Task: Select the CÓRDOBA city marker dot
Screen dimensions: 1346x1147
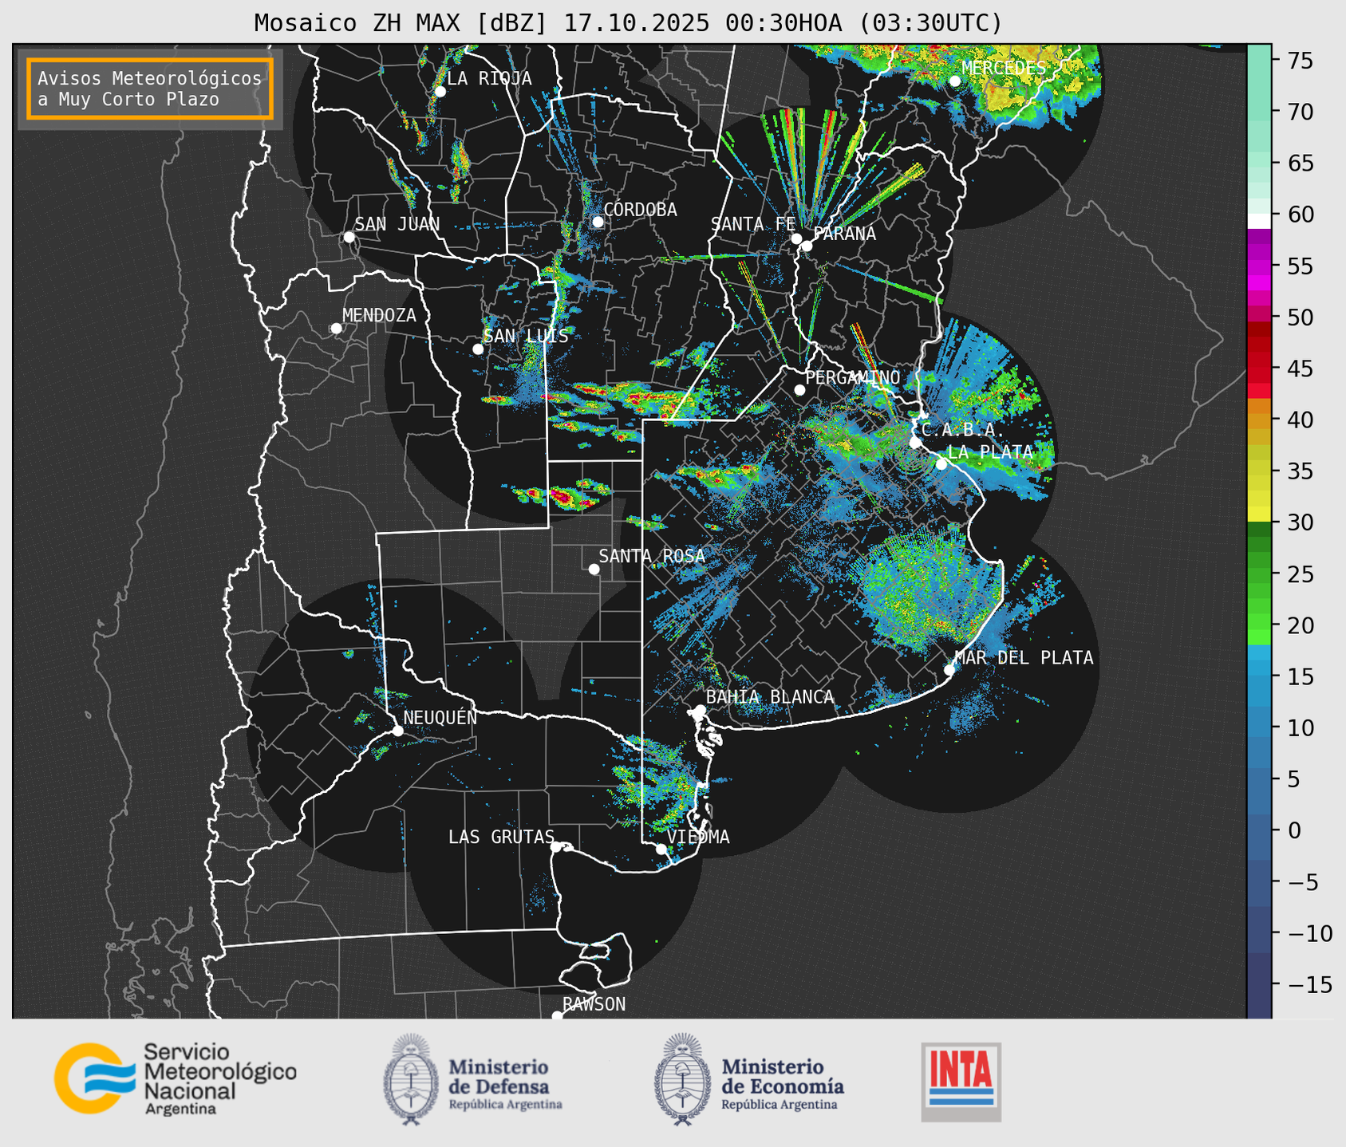Action: coord(598,222)
